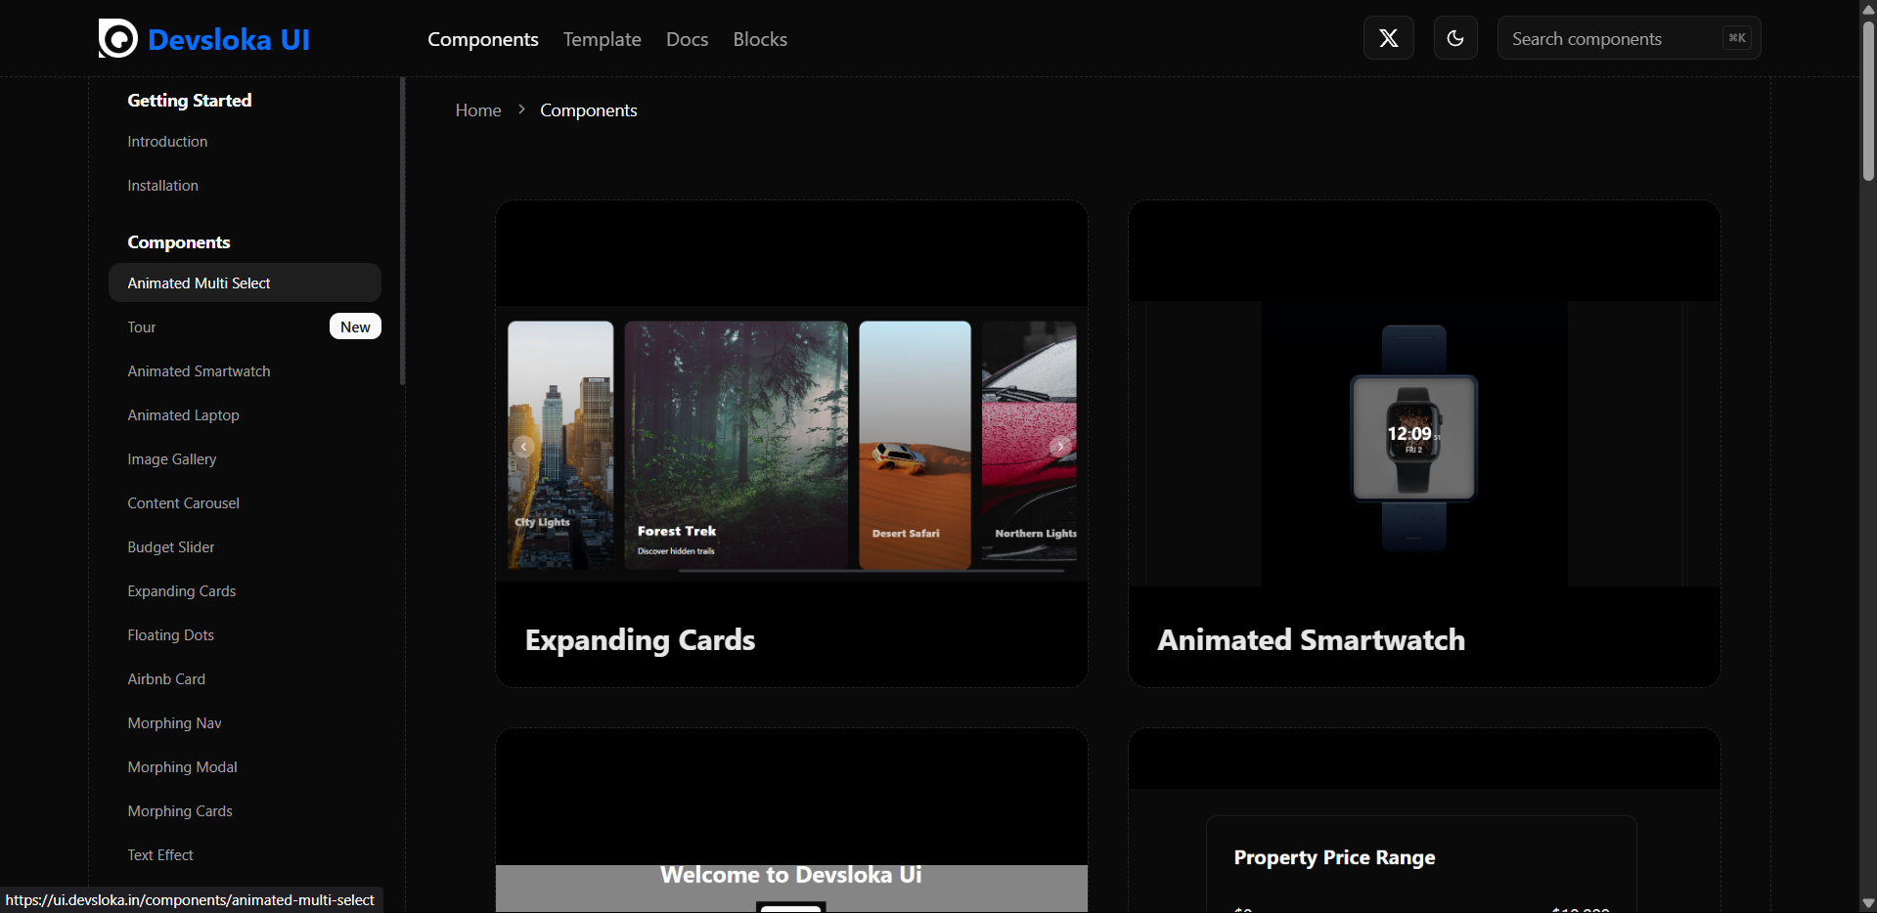The image size is (1877, 913).
Task: Switch to the Docs nav tab
Action: coord(687,39)
